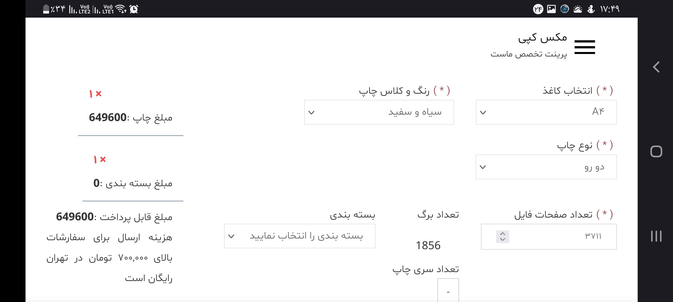Click the مکس کپی site title
673x302 pixels.
542,38
